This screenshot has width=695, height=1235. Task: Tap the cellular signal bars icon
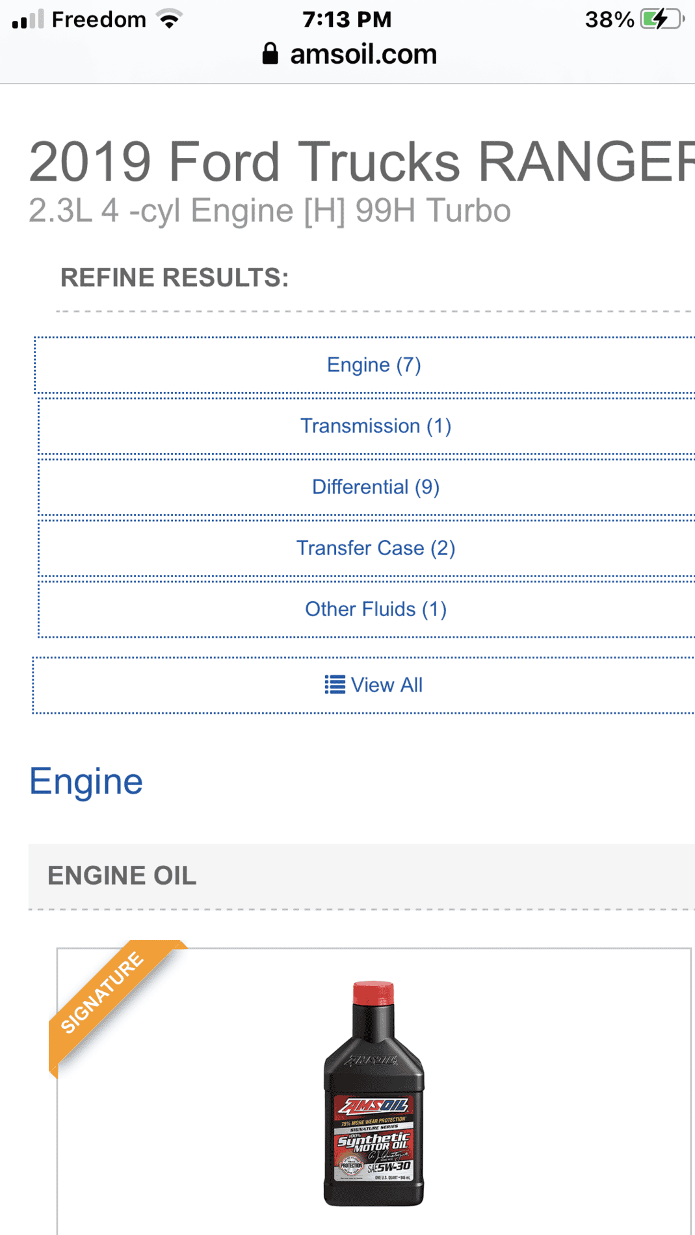[x=28, y=19]
